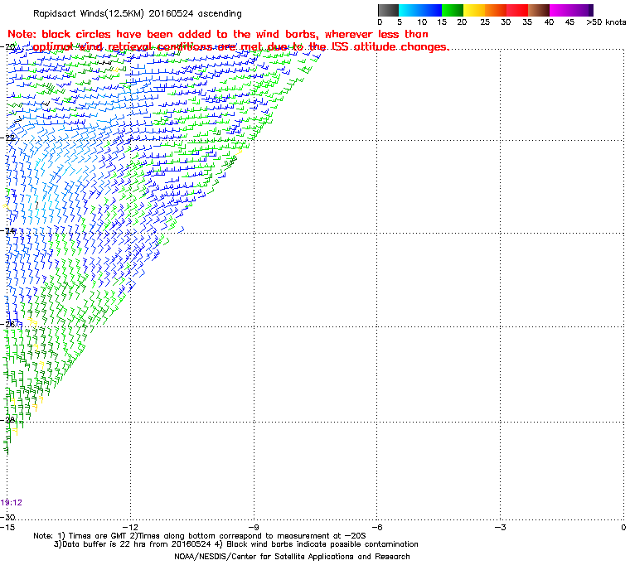Click the legend label '25'
630x570 pixels.
[x=485, y=22]
